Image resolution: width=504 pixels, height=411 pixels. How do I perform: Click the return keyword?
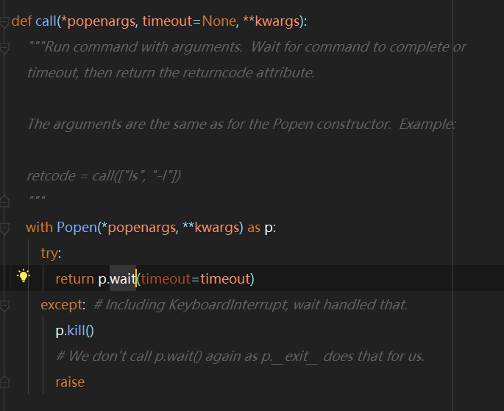(75, 278)
